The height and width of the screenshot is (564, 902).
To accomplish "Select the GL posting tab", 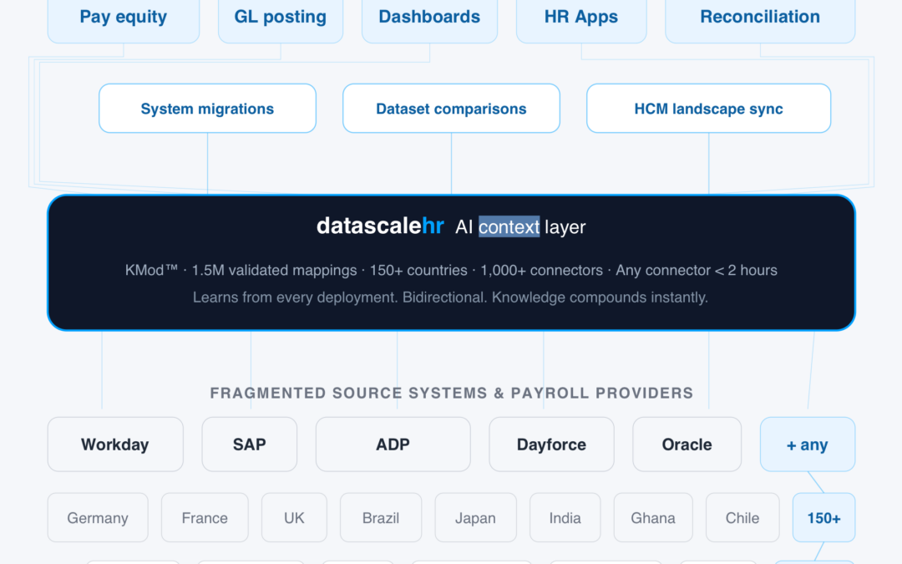I will tap(280, 17).
